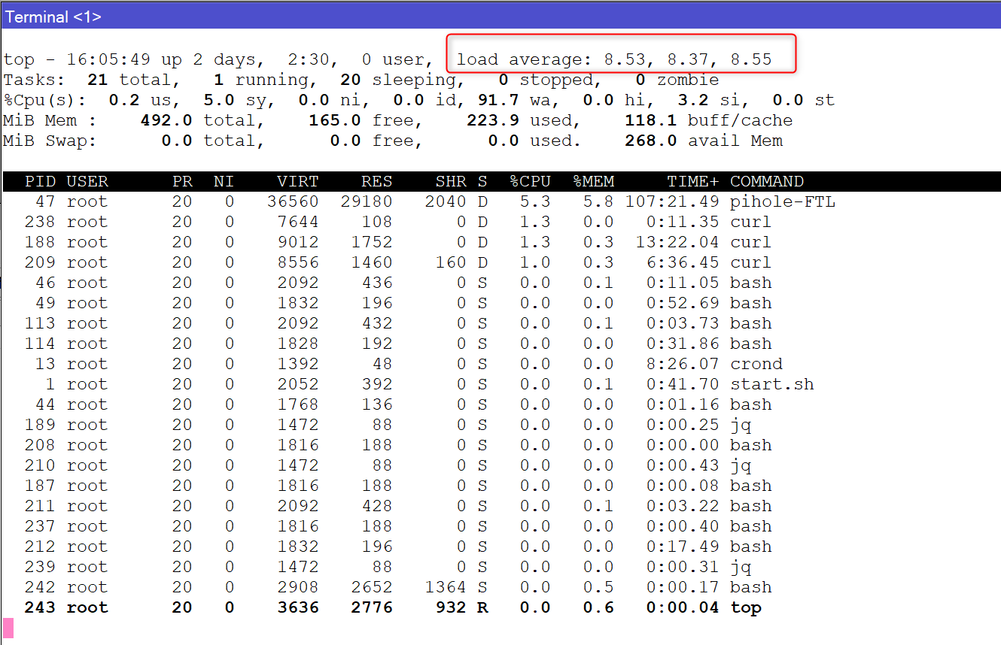Viewport: 1001px width, 645px height.
Task: Click the TIME+ value "8:26.07"
Action: point(682,364)
